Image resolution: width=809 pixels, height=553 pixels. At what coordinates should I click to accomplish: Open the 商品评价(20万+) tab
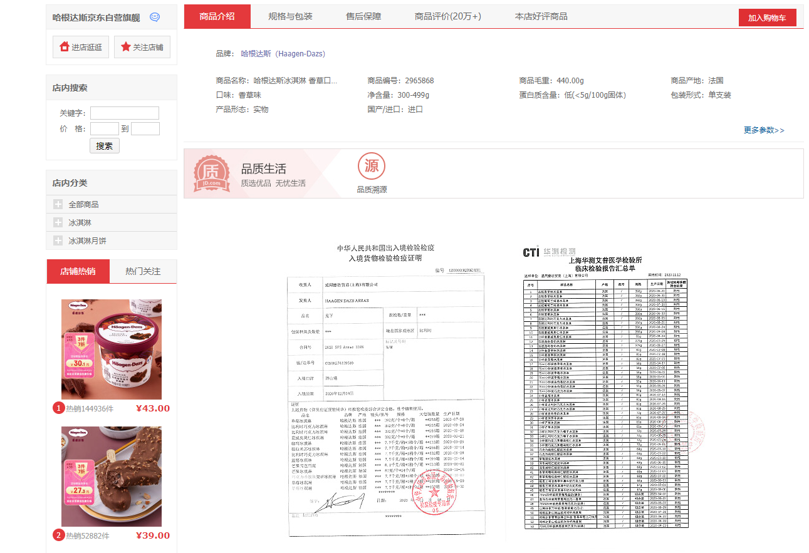tap(448, 16)
